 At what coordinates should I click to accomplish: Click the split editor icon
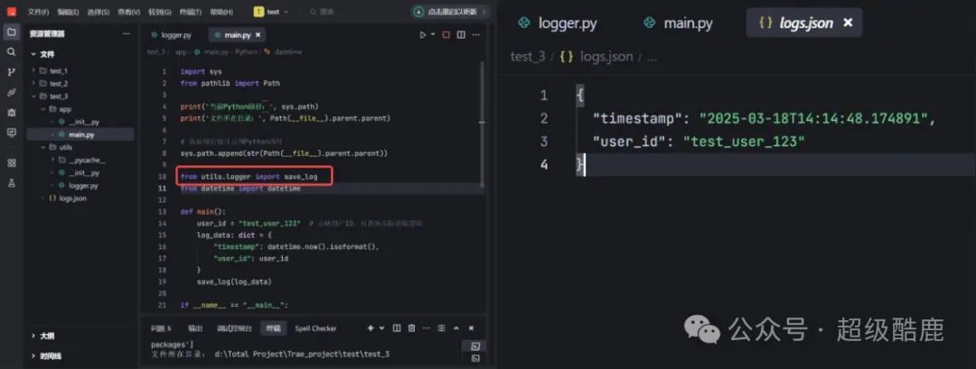coord(460,35)
